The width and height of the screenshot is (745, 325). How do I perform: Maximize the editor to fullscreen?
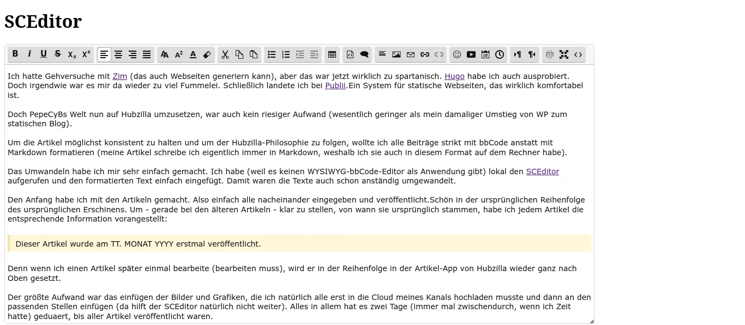pos(564,54)
